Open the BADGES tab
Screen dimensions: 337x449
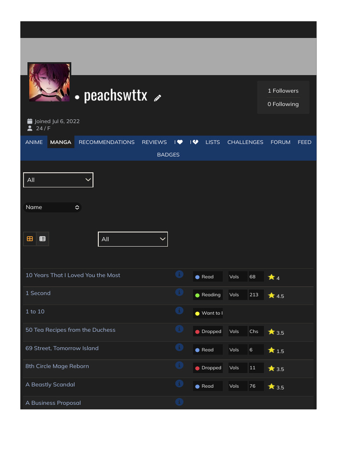(x=168, y=155)
